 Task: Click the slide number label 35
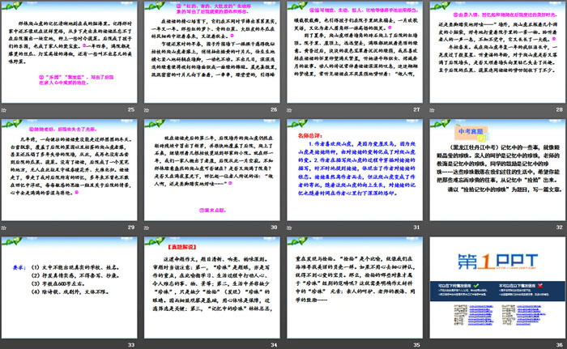pyautogui.click(x=416, y=345)
